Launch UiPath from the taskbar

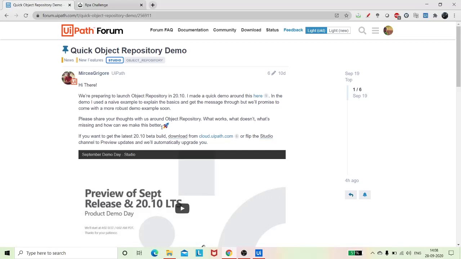(259, 253)
